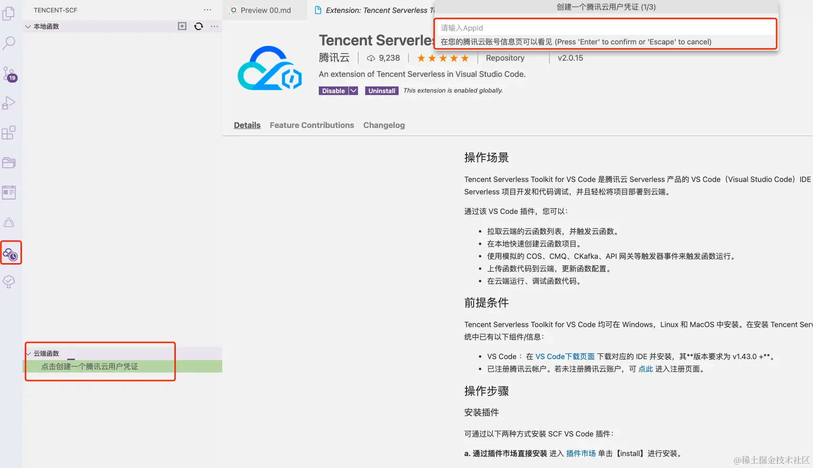This screenshot has width=813, height=468.
Task: Open the Run and Debug view
Action: pyautogui.click(x=9, y=103)
